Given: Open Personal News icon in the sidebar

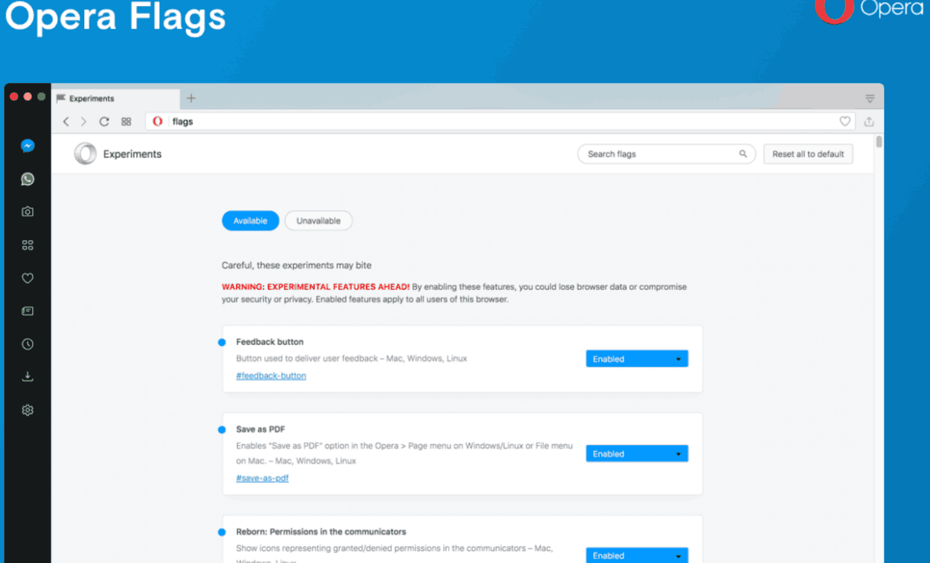Looking at the screenshot, I should tap(27, 311).
